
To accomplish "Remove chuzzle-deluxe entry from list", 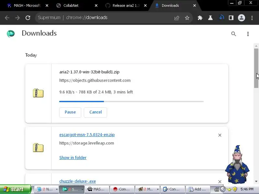I will 220,182.
